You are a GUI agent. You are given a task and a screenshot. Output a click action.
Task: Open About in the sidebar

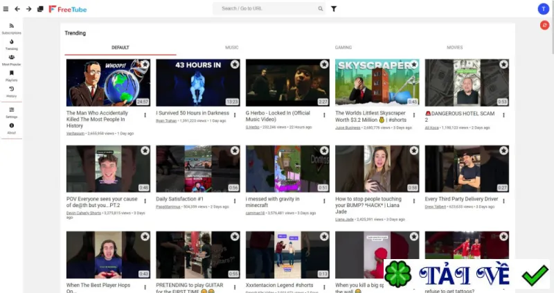[x=11, y=129]
